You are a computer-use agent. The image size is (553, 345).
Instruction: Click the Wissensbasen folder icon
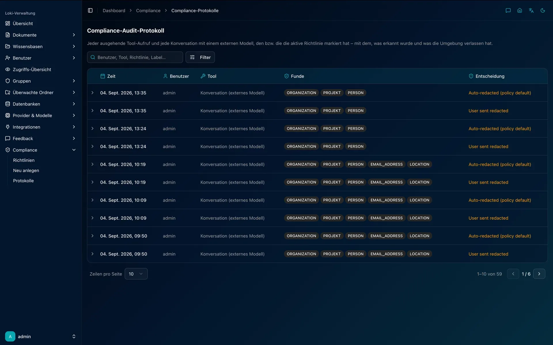[x=8, y=46]
